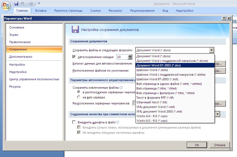Choose 'Шаблон Word с поддержкой макросов (*.dotm)'
This screenshot has height=157, width=237.
[175, 75]
